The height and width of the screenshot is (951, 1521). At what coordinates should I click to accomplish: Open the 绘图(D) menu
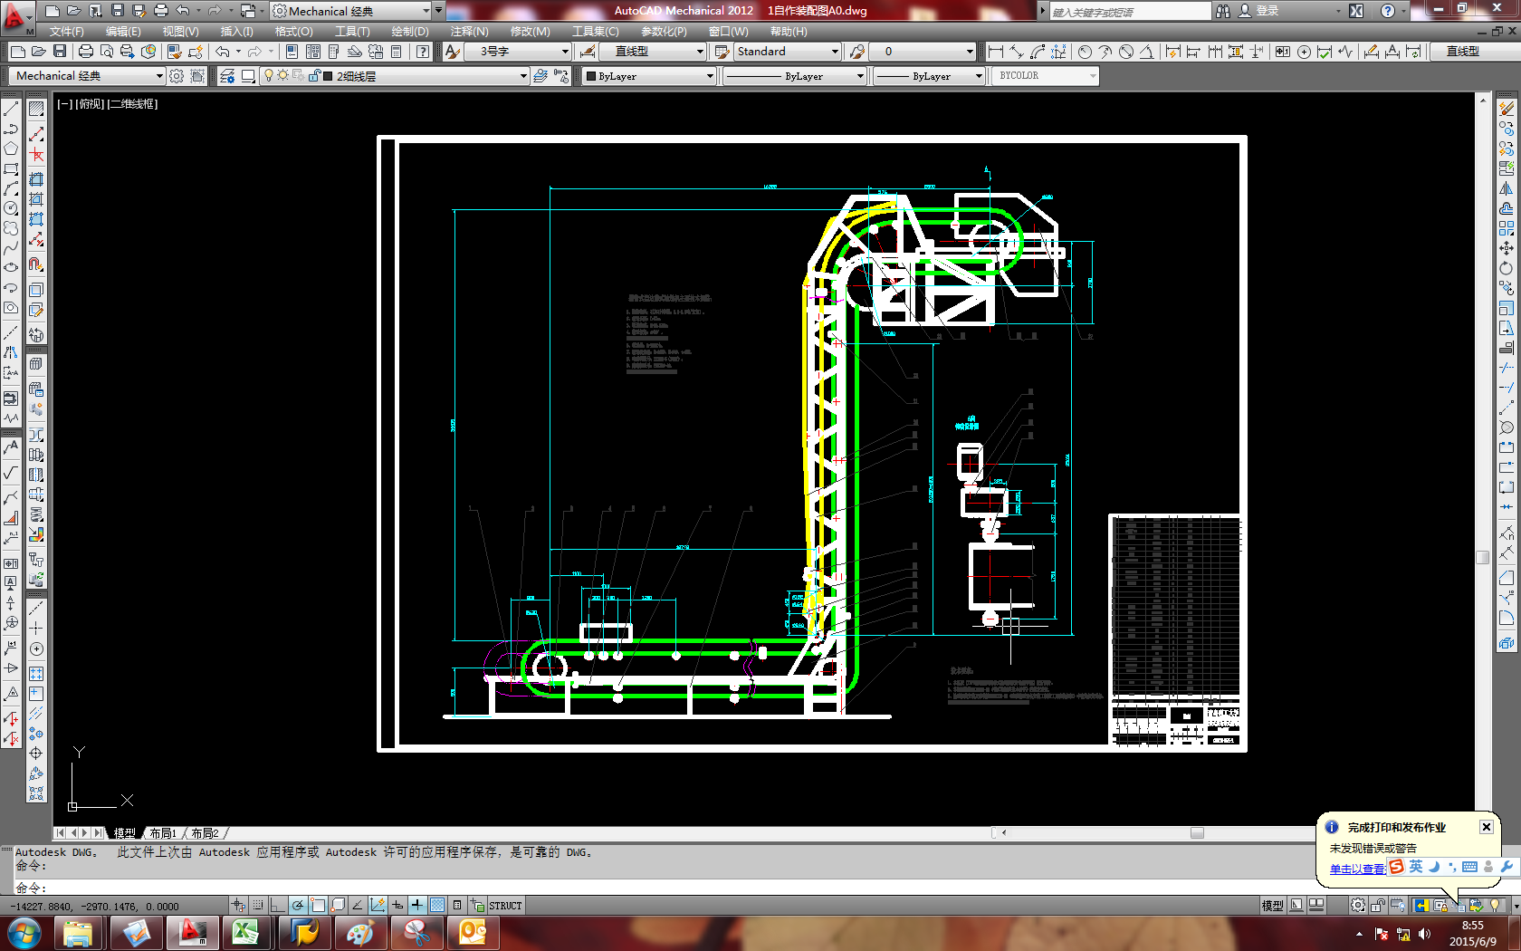tap(409, 31)
